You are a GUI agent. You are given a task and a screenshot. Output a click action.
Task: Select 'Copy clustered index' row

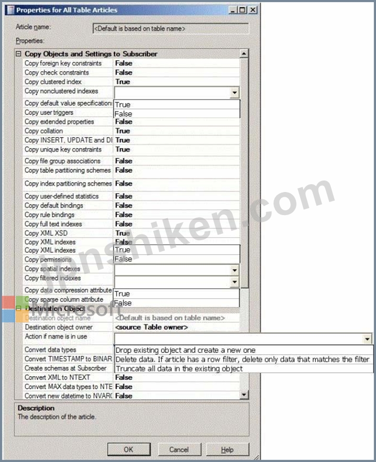[131, 82]
